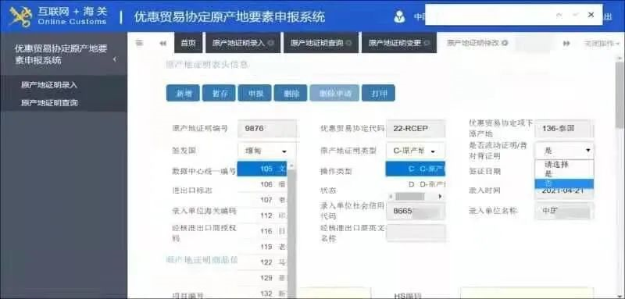The image size is (625, 299).
Task: Click up arrow of country list scrollbar
Action: [x=291, y=166]
